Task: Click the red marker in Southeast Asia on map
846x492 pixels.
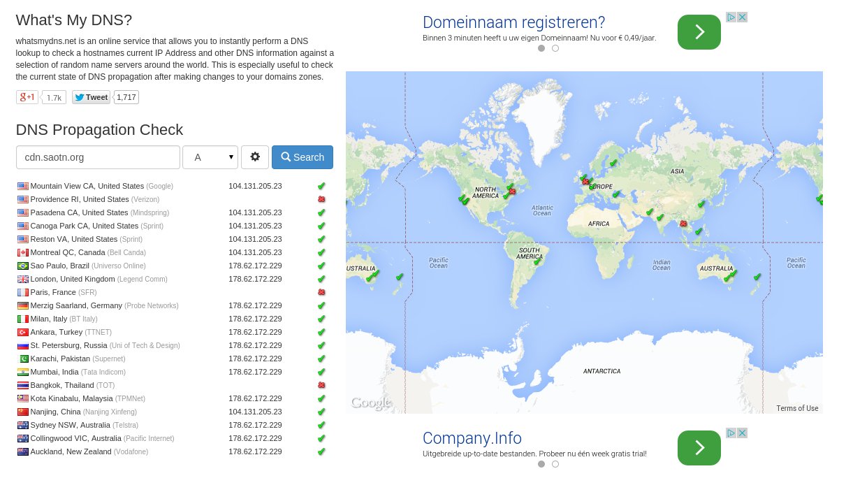Action: tap(683, 224)
